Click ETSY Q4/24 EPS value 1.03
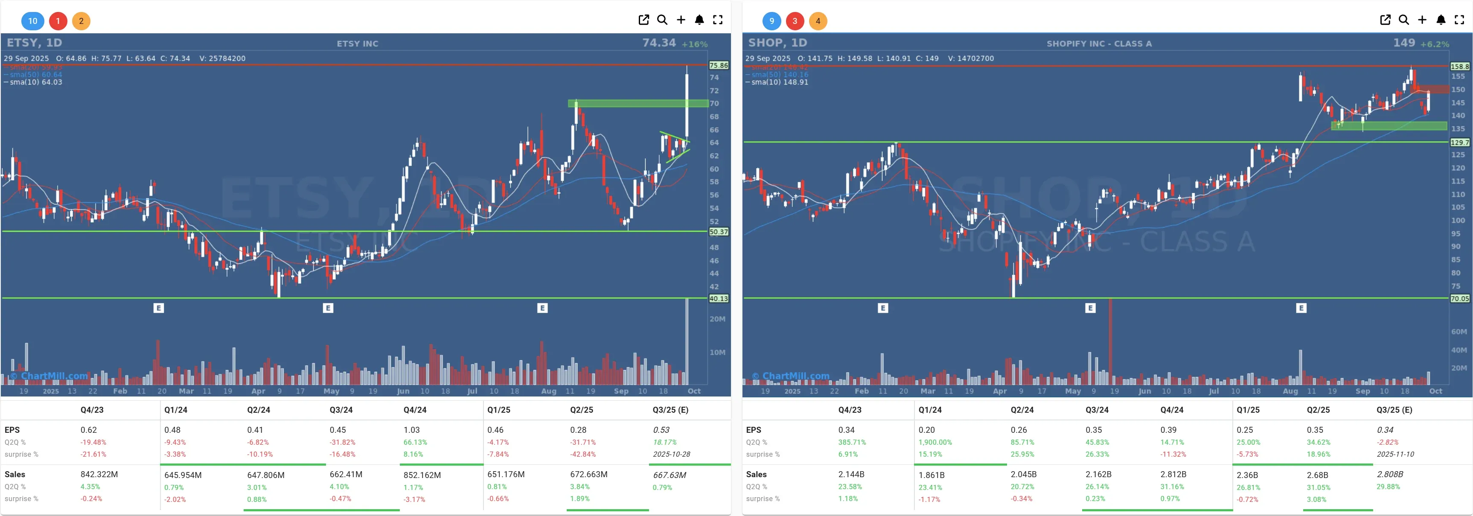The height and width of the screenshot is (516, 1473). (x=412, y=430)
